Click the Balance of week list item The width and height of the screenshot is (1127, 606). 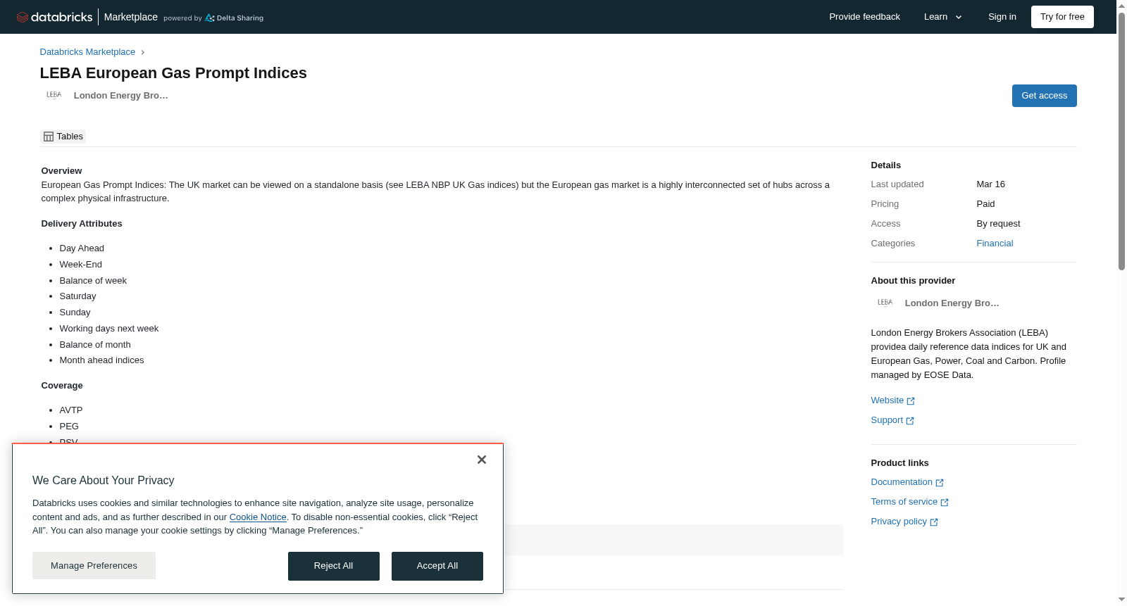point(93,281)
